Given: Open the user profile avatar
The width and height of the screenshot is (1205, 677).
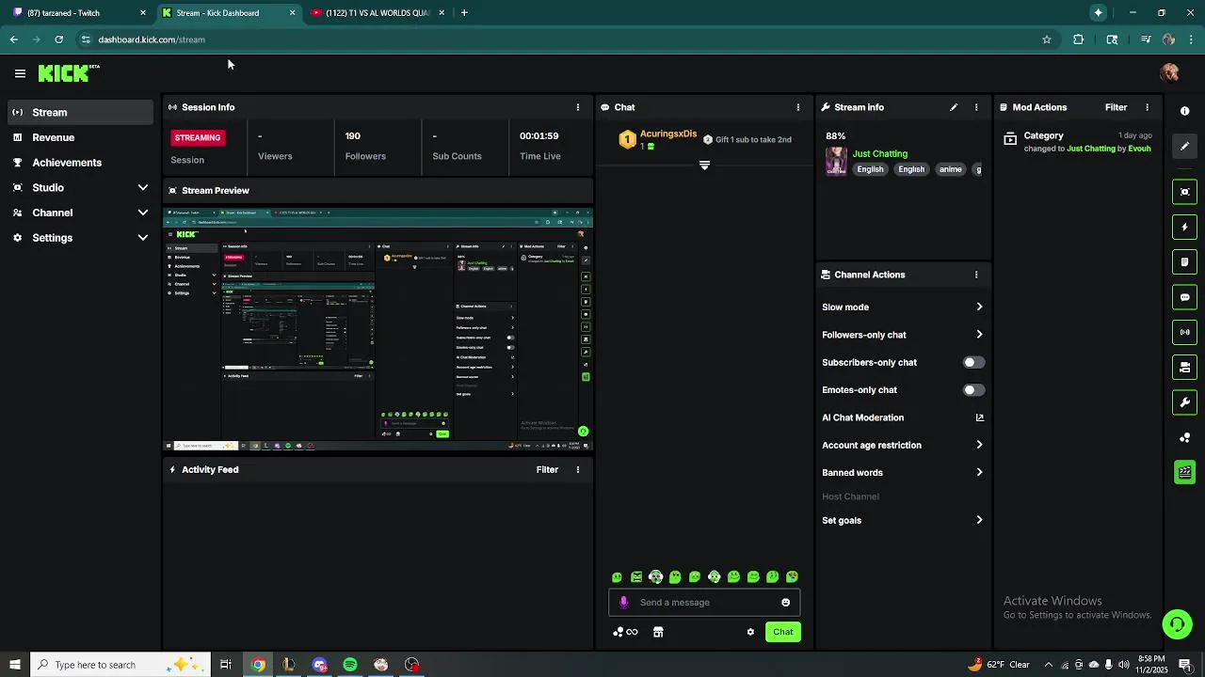Looking at the screenshot, I should 1170,73.
